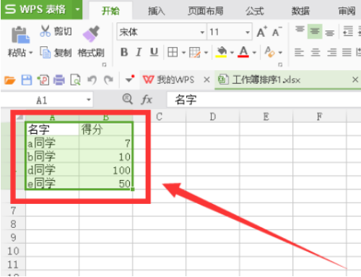Open WPS 表格 application menu dropdown
Viewport: 361px width, 277px height.
coord(77,9)
